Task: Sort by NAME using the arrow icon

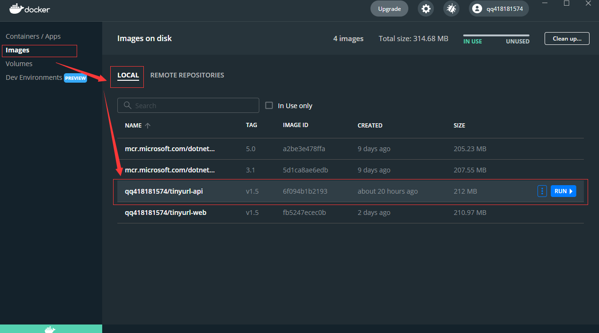Action: (x=148, y=126)
